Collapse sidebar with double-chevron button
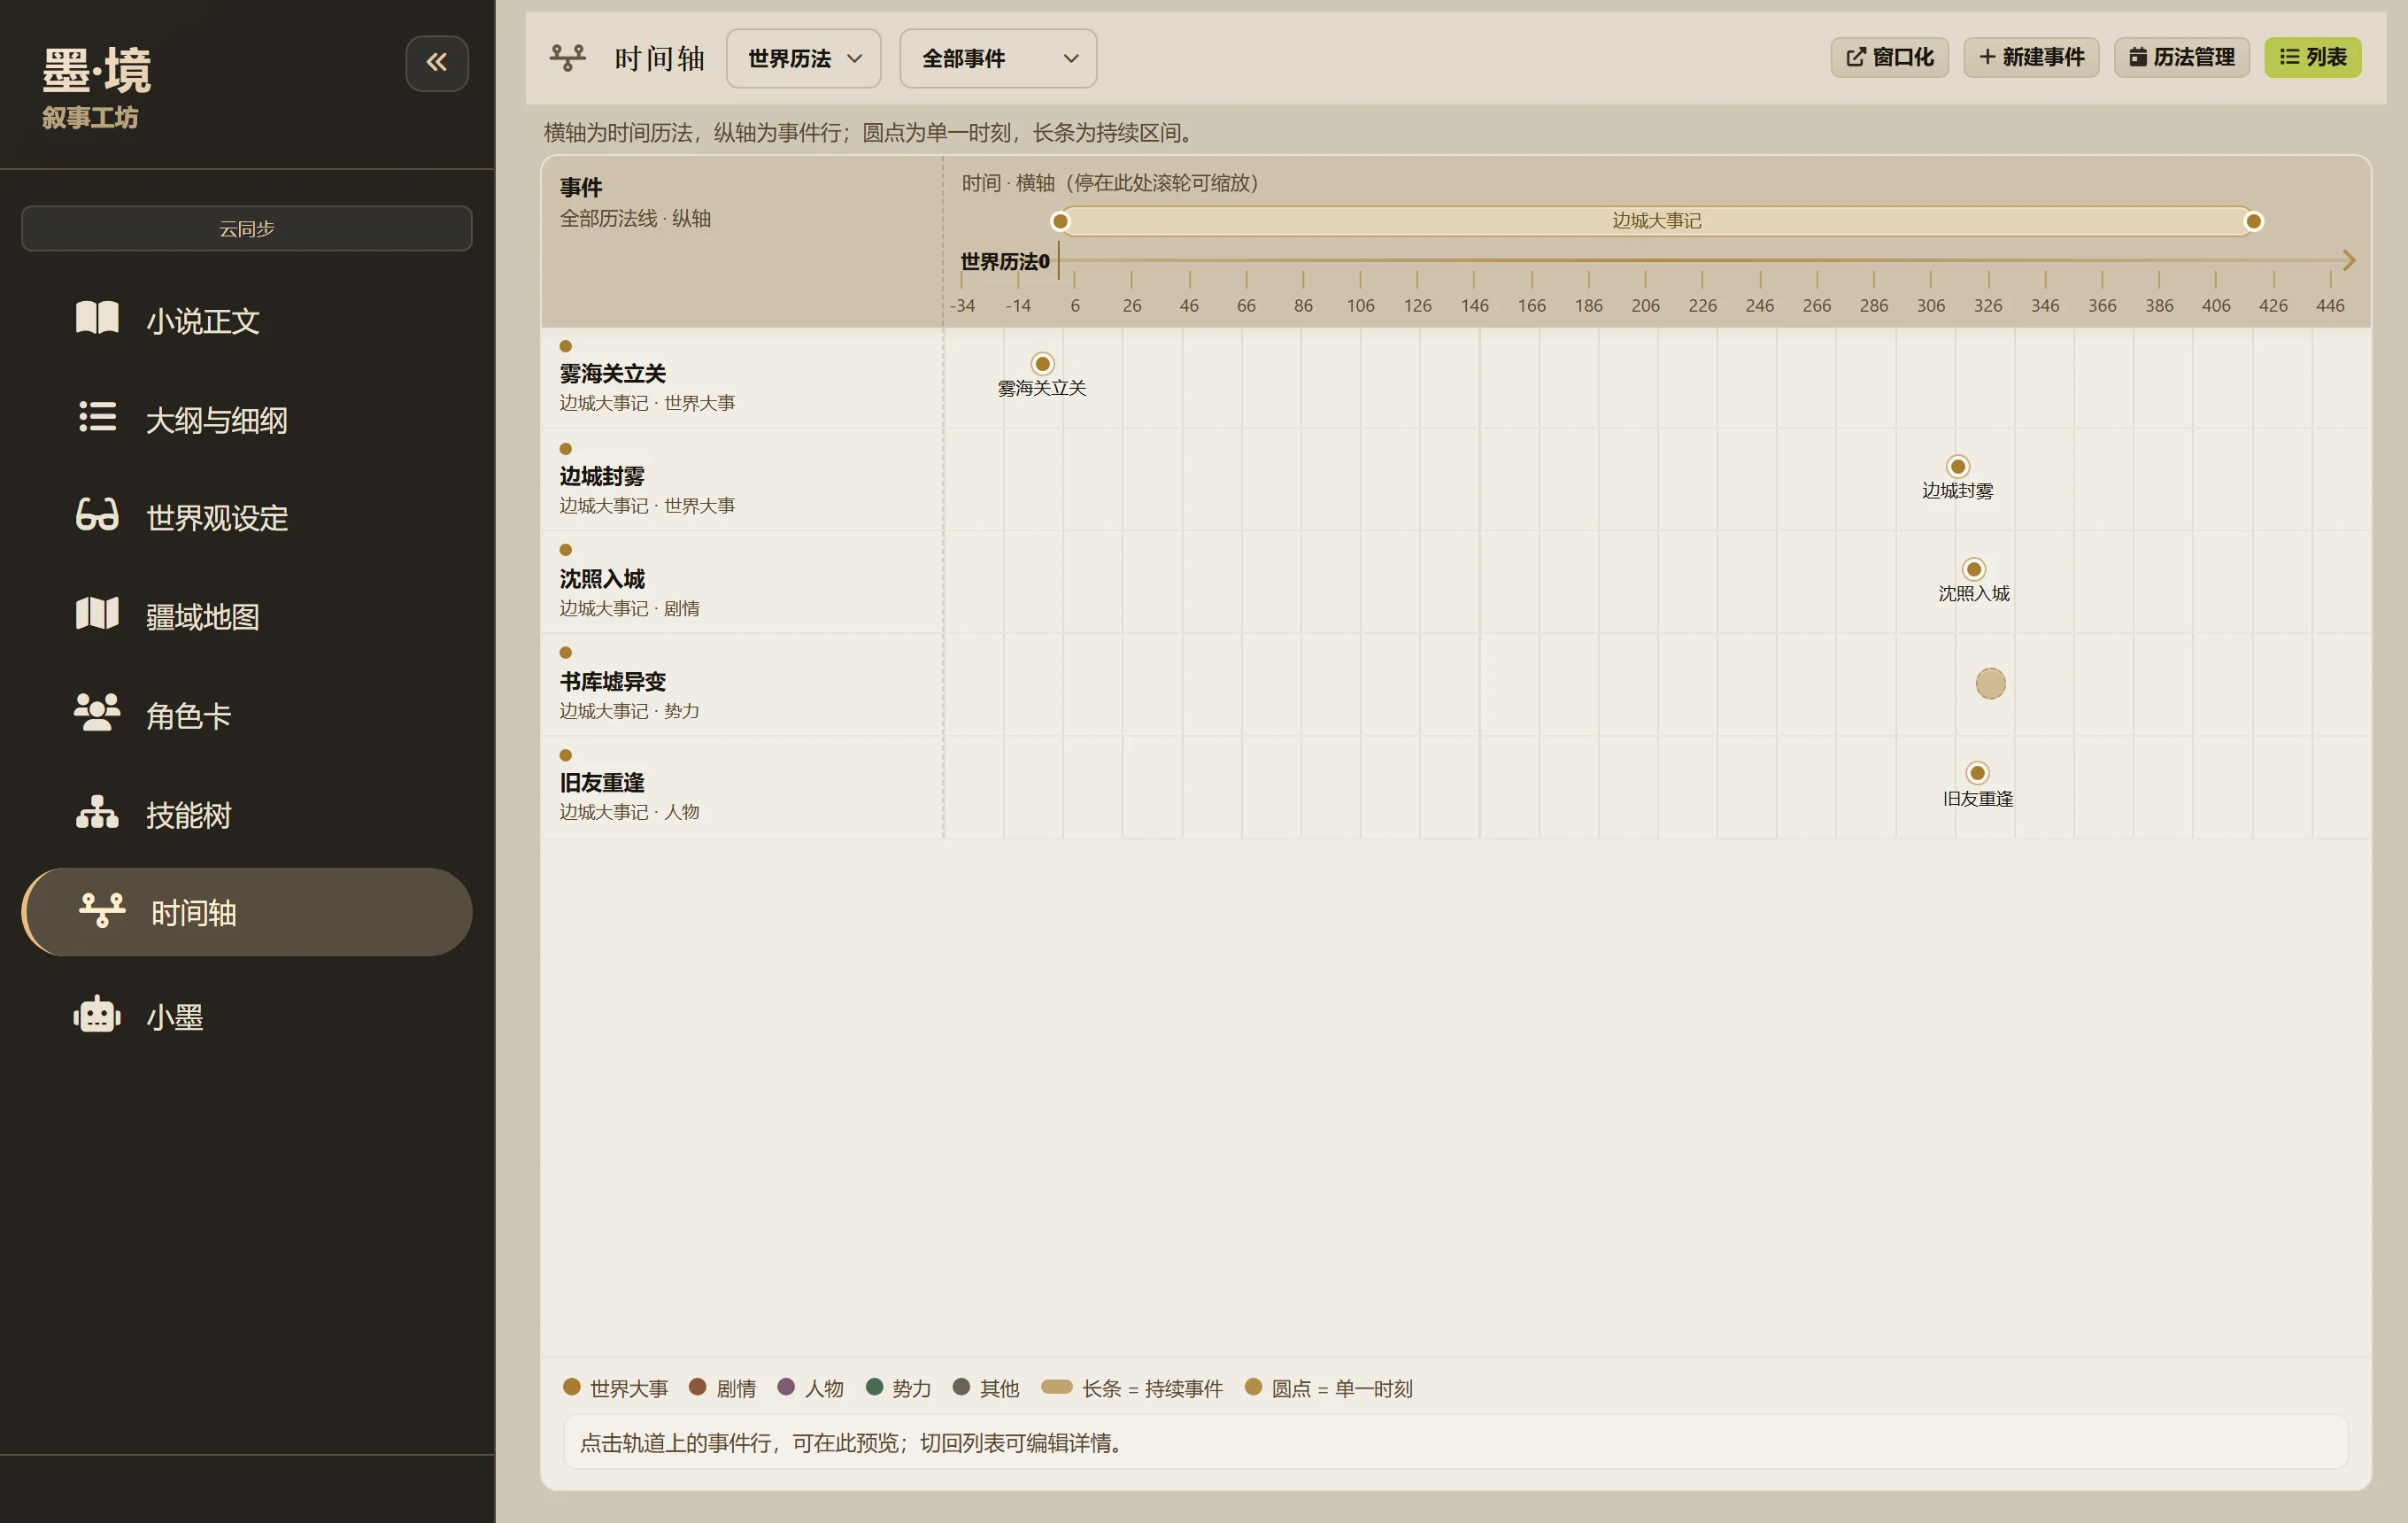 point(437,63)
